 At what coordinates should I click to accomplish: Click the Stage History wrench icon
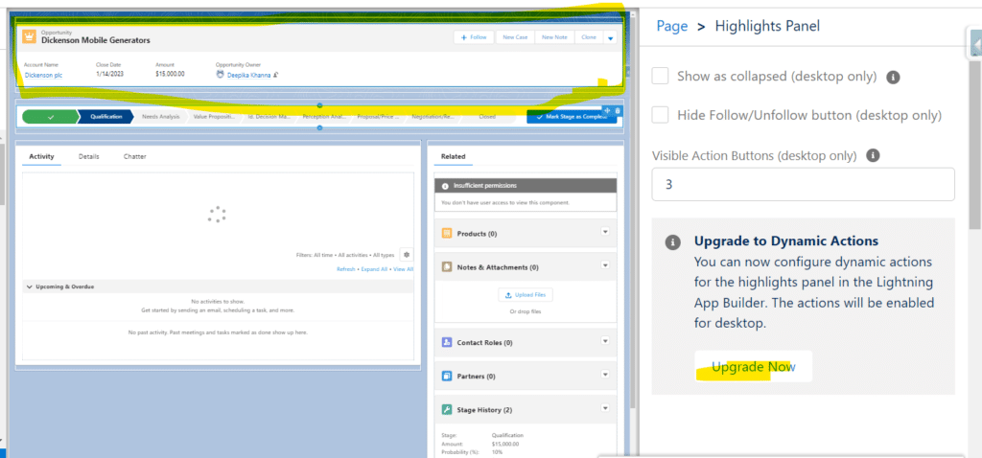(x=447, y=409)
